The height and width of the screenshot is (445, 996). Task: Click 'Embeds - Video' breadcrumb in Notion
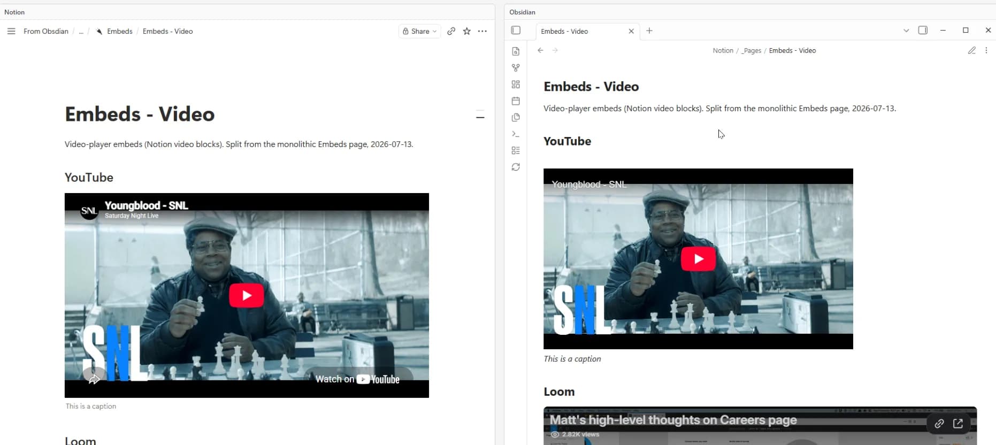tap(167, 31)
